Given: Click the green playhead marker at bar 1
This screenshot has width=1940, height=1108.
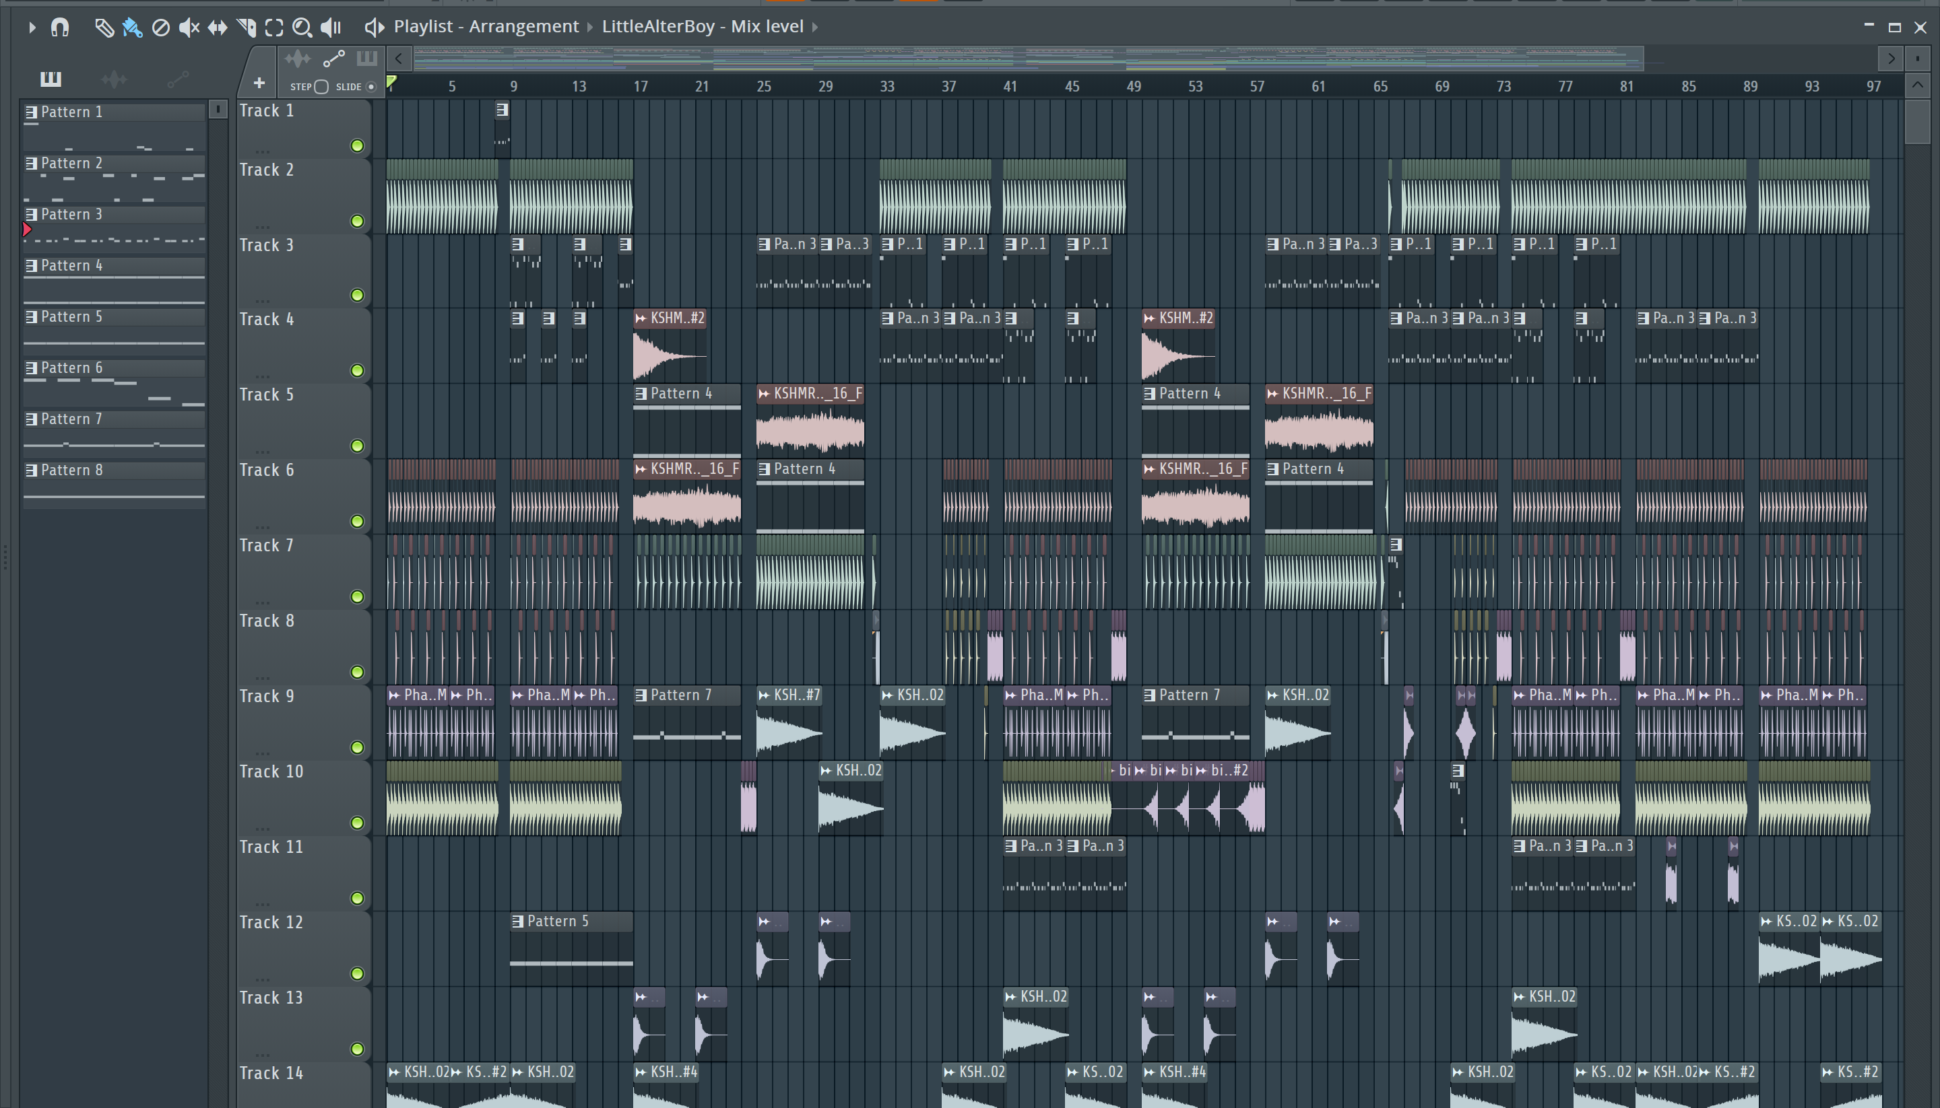Looking at the screenshot, I should click(x=391, y=82).
